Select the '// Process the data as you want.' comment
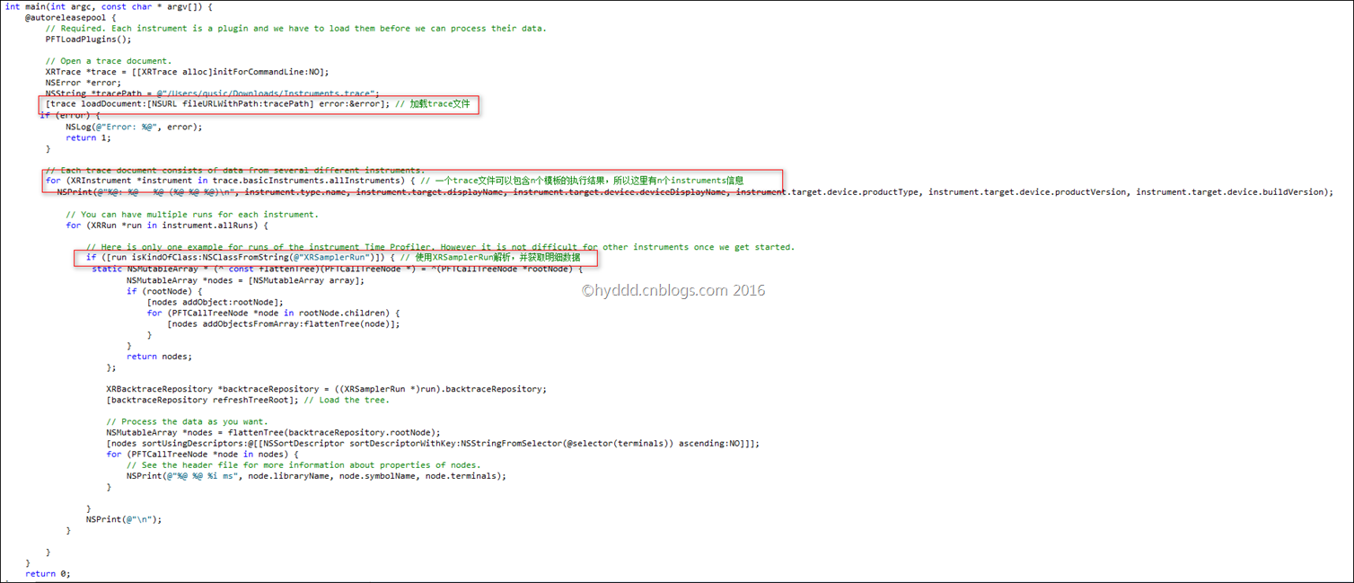This screenshot has height=583, width=1354. tap(187, 420)
